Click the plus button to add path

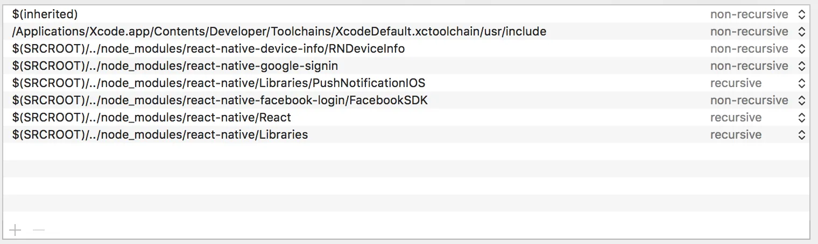click(15, 231)
